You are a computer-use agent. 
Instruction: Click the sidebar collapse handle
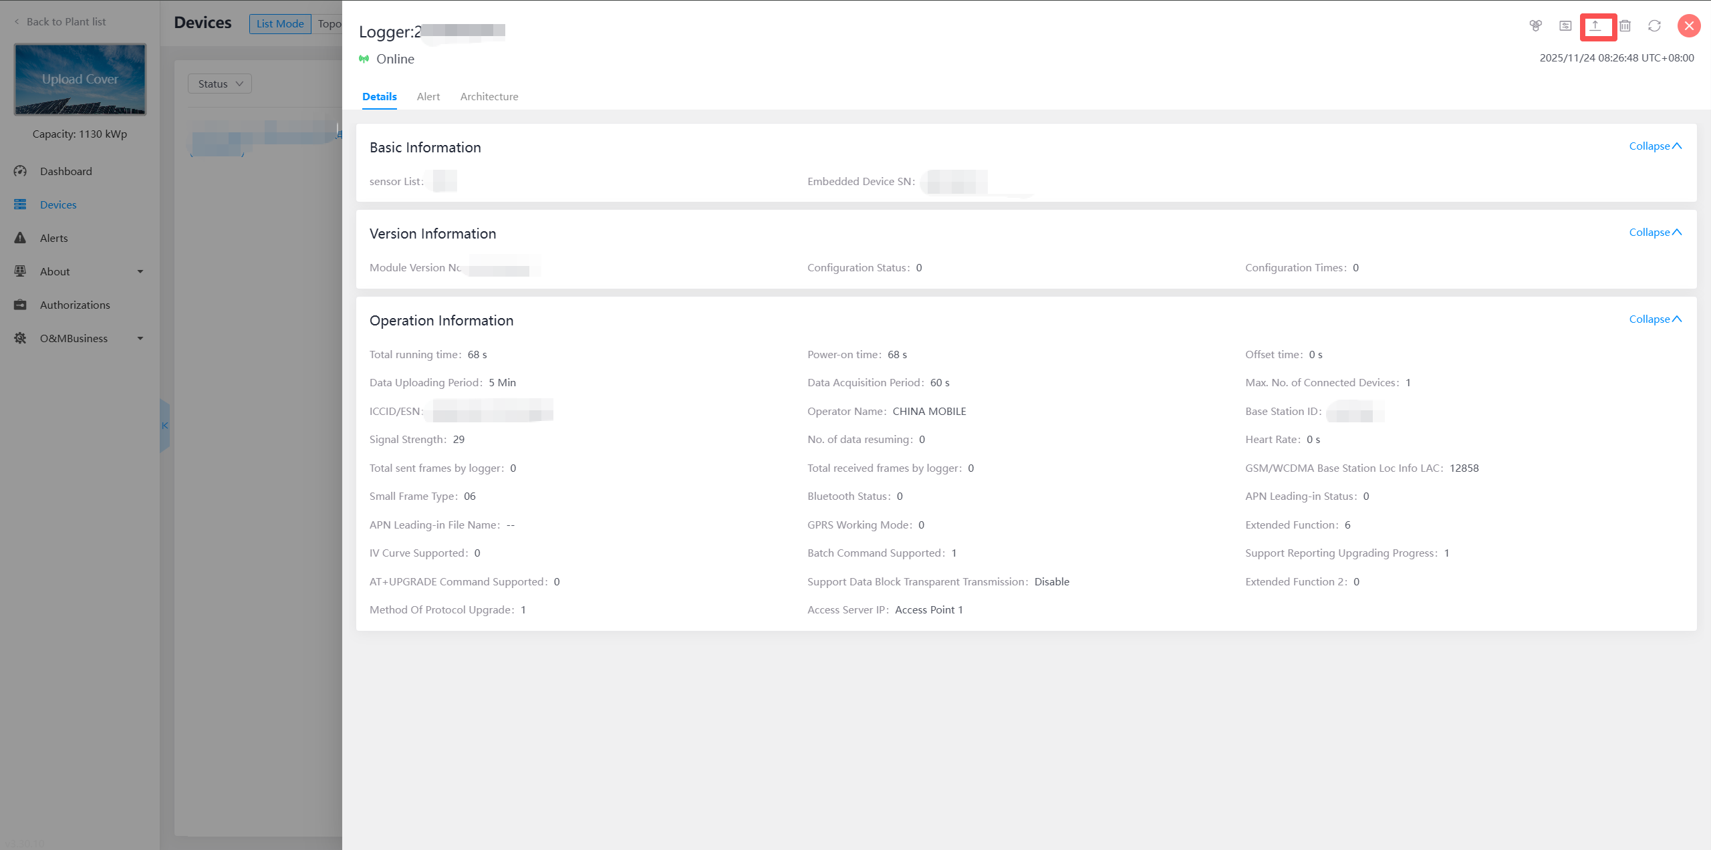164,426
